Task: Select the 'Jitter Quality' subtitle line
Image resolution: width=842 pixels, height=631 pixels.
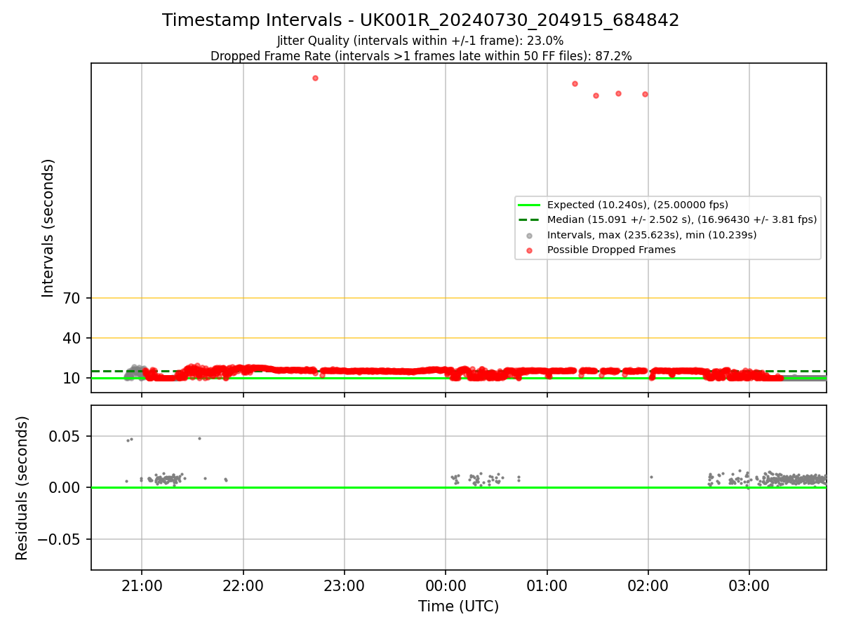Action: (420, 41)
